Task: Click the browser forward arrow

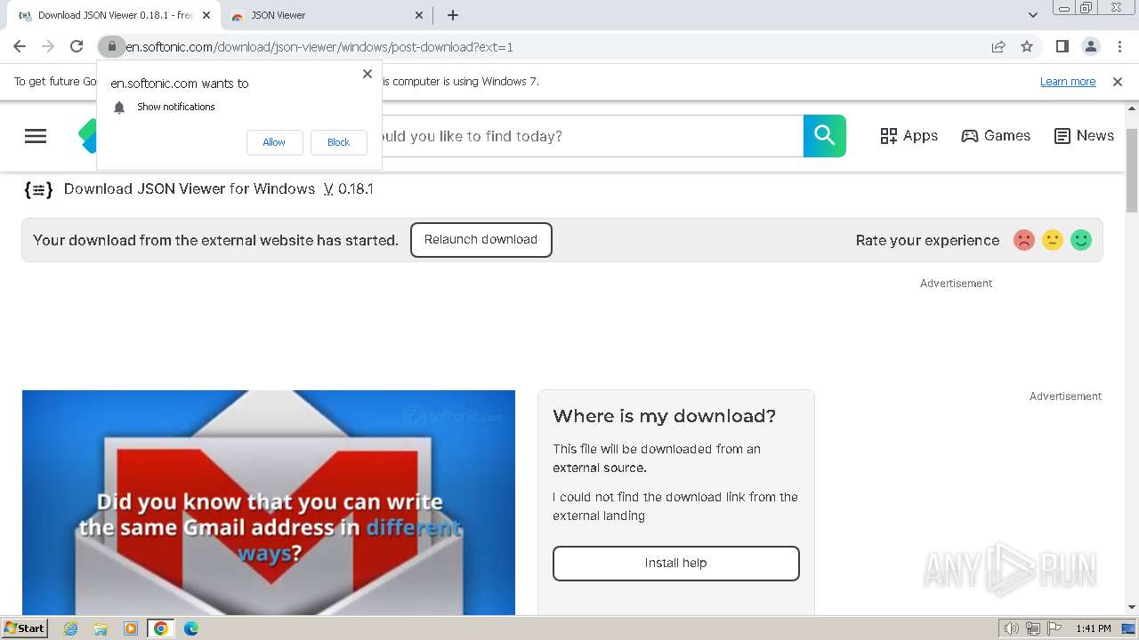Action: point(48,46)
